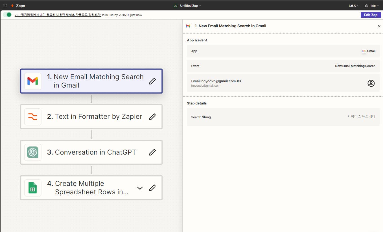Open the 135% zoom level dropdown
383x232 pixels.
point(354,6)
